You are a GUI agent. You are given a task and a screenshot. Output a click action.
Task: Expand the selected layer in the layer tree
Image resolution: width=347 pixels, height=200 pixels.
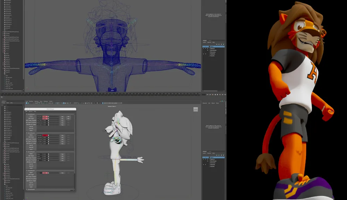point(206,46)
